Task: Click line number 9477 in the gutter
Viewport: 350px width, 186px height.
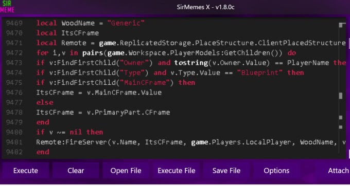Action: click(x=14, y=102)
